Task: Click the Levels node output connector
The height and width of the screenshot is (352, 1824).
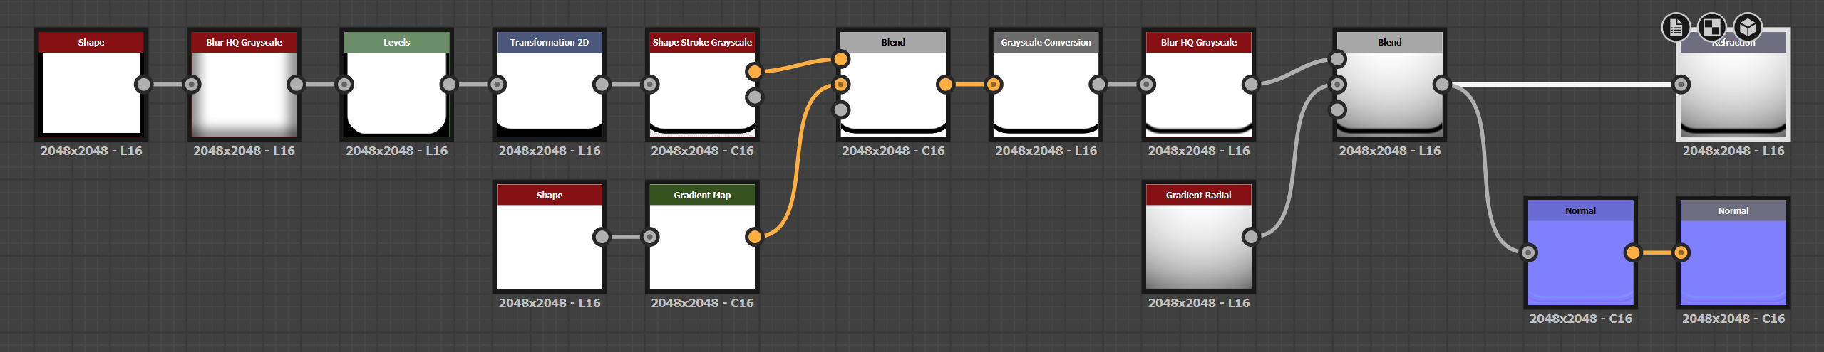Action: tap(448, 85)
